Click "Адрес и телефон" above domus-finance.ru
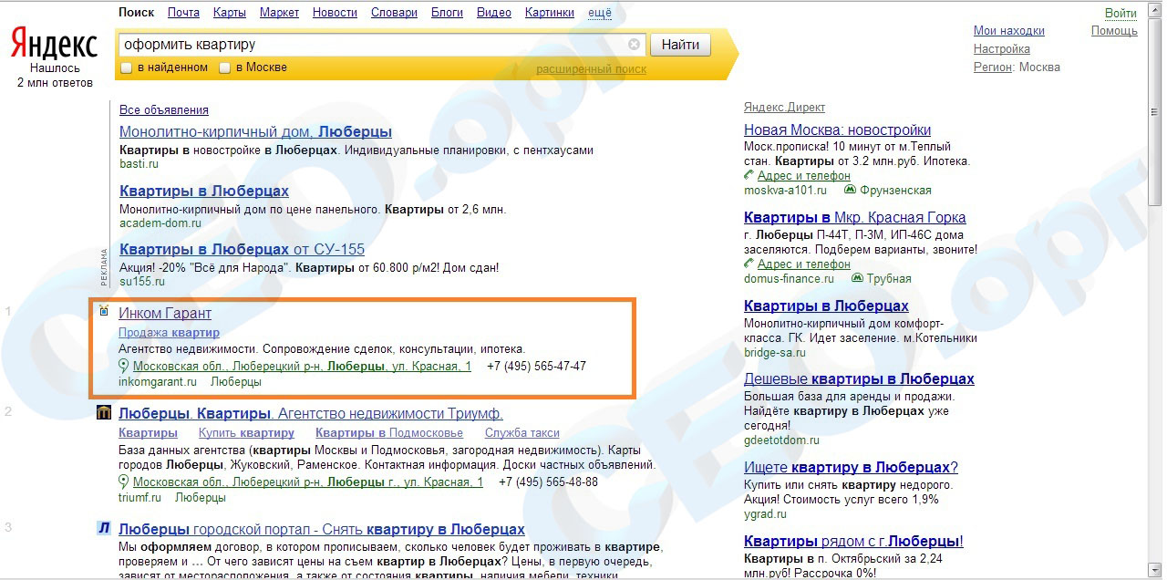 point(804,264)
